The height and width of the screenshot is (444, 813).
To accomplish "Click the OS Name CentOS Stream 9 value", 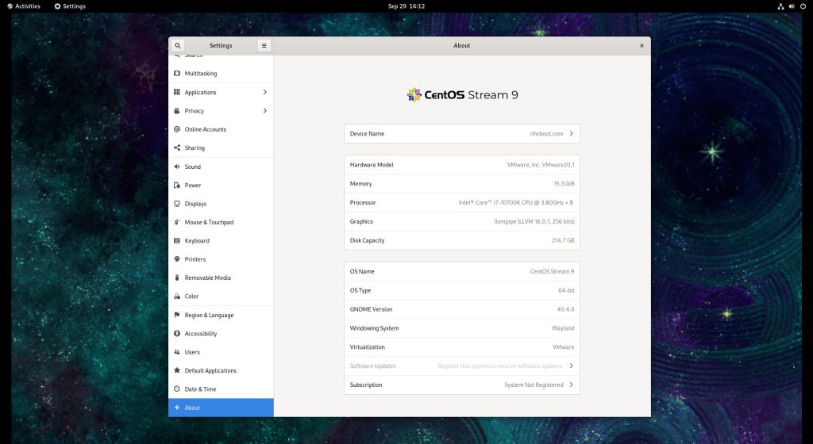I will tap(552, 271).
